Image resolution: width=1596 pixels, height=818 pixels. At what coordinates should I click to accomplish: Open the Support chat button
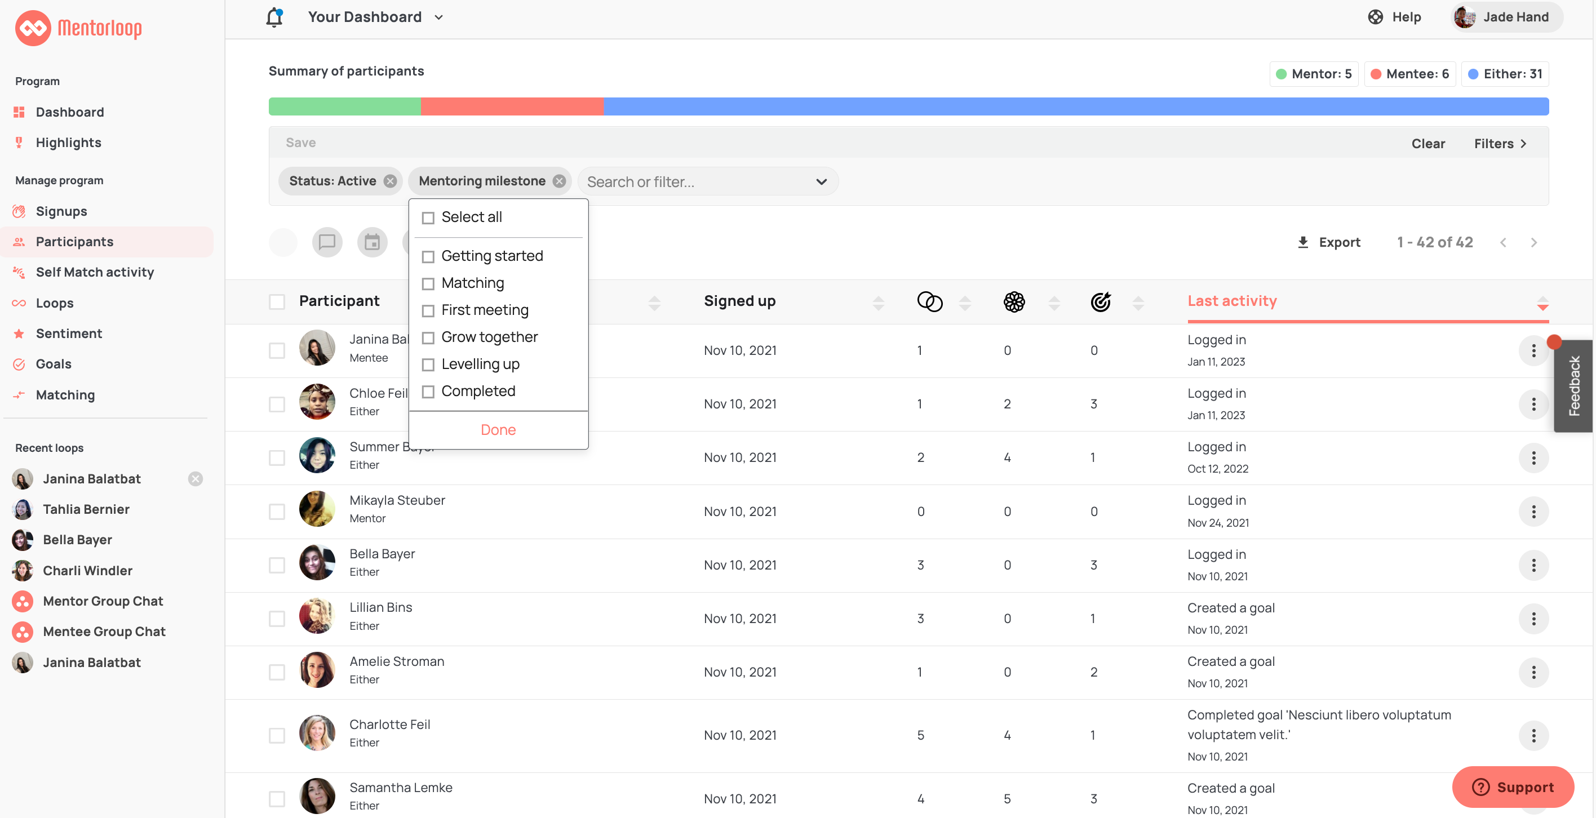coord(1513,787)
